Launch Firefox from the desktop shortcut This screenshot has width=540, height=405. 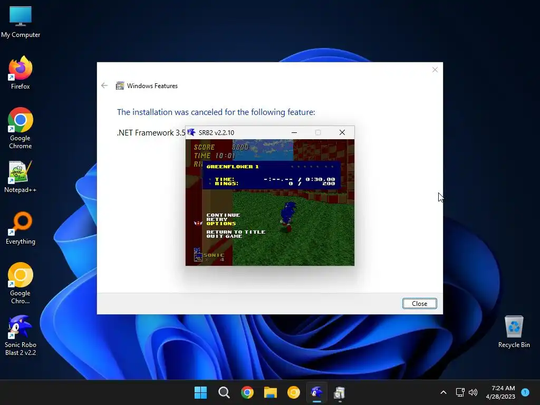(21, 73)
